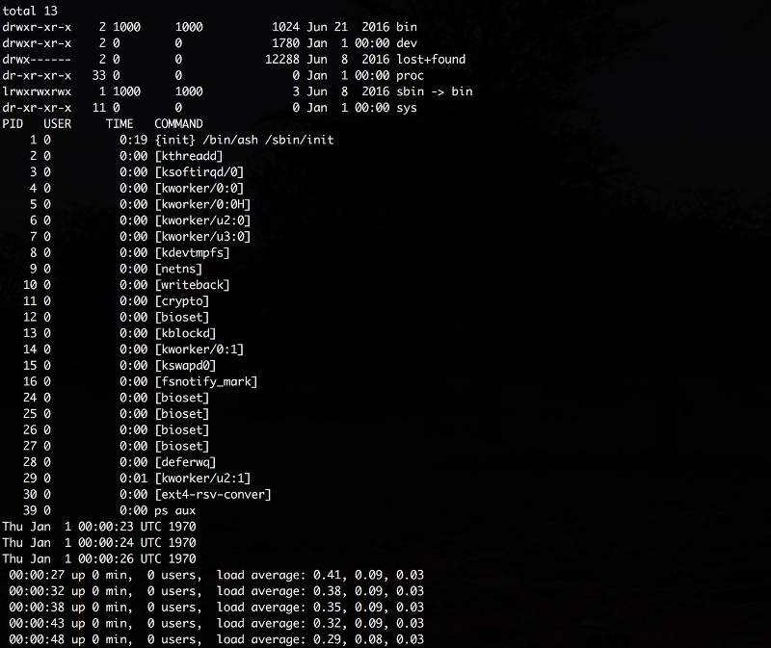Click load average value 0.41
Screen dimensions: 771x648
pyautogui.click(x=327, y=575)
